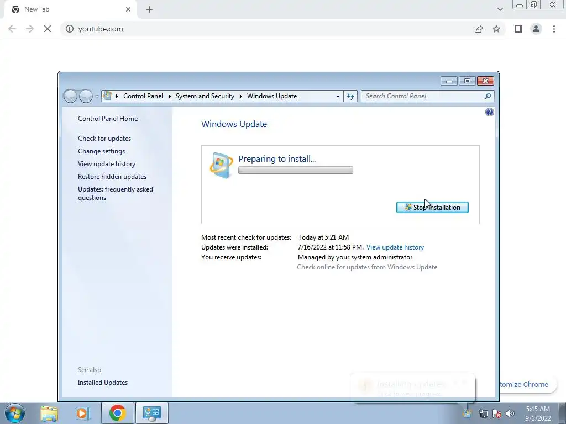Select the New Tab tab
The width and height of the screenshot is (566, 424).
[70, 9]
